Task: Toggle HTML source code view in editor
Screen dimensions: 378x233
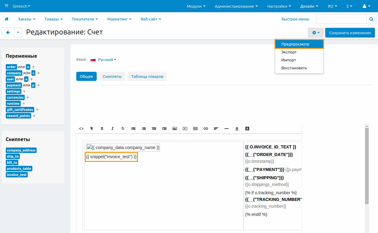Action: pyautogui.click(x=81, y=129)
